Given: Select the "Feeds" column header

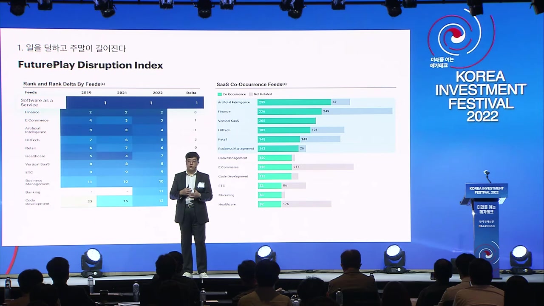Looking at the screenshot, I should [31, 92].
